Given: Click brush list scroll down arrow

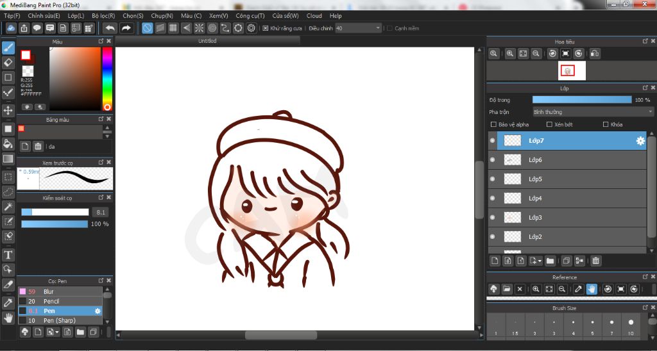Looking at the screenshot, I should pyautogui.click(x=107, y=322).
